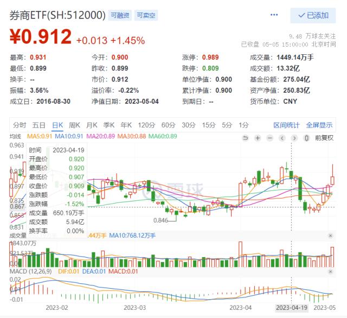Select the 季K chart tab
This screenshot has width=347, height=318.
109,125
